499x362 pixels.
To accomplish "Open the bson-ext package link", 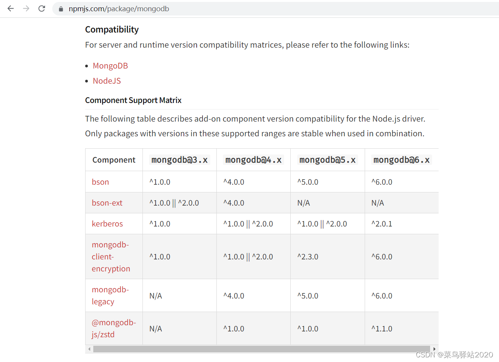I will (x=107, y=202).
